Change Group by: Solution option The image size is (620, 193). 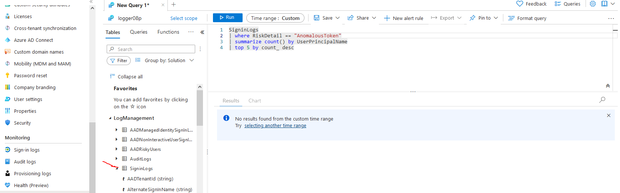point(164,61)
